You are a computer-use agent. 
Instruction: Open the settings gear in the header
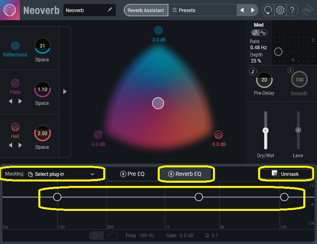click(x=280, y=10)
